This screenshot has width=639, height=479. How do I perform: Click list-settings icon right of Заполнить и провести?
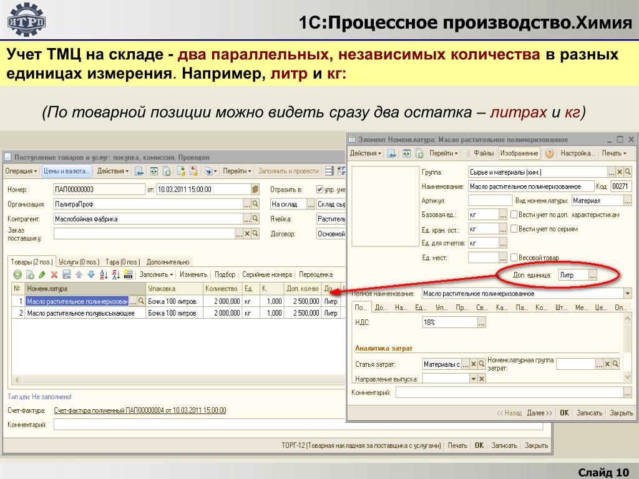(x=329, y=171)
